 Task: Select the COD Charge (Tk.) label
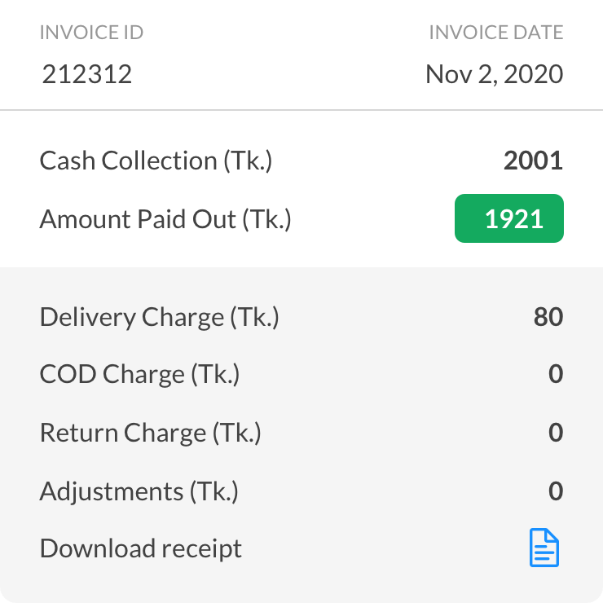click(x=139, y=374)
